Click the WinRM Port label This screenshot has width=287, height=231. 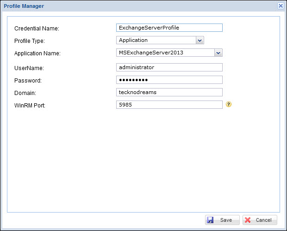(30, 106)
